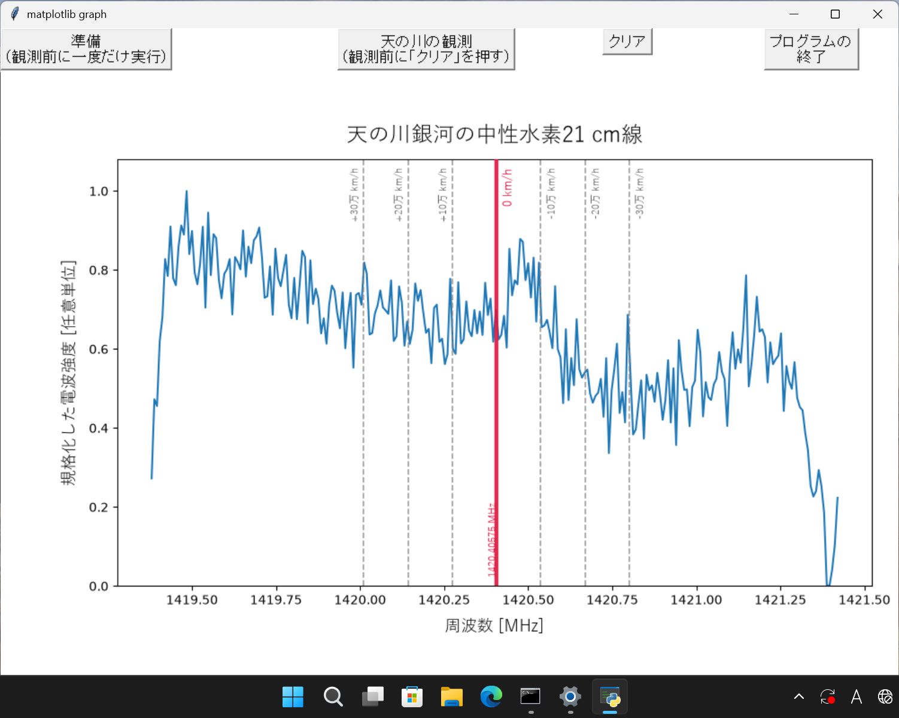Open the Settings gear taskbar icon
The width and height of the screenshot is (899, 718).
coord(570,697)
